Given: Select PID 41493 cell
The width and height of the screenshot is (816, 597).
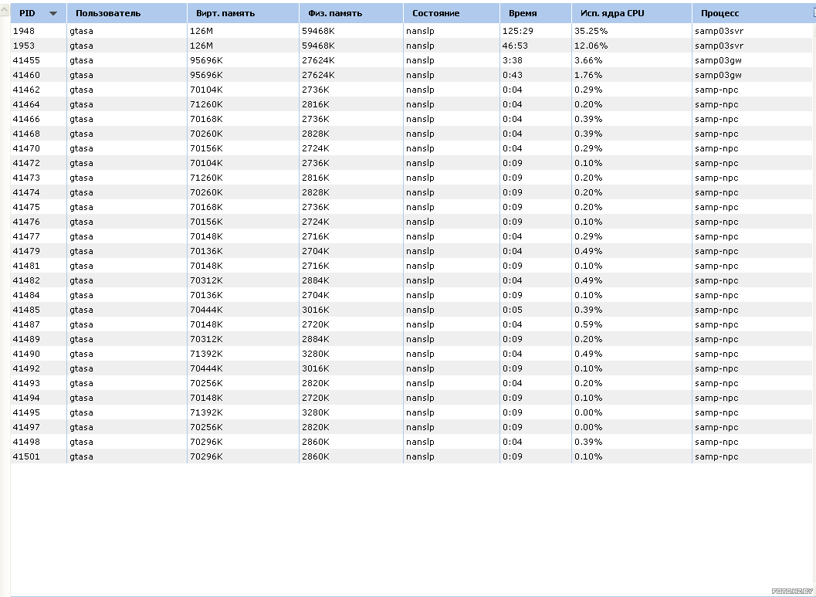Looking at the screenshot, I should pos(26,383).
